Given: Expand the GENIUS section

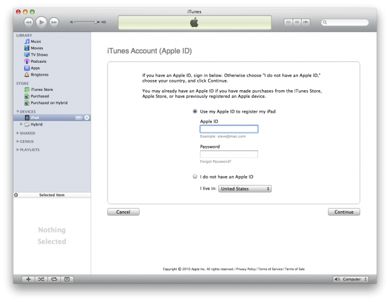Looking at the screenshot, I should 18,141.
